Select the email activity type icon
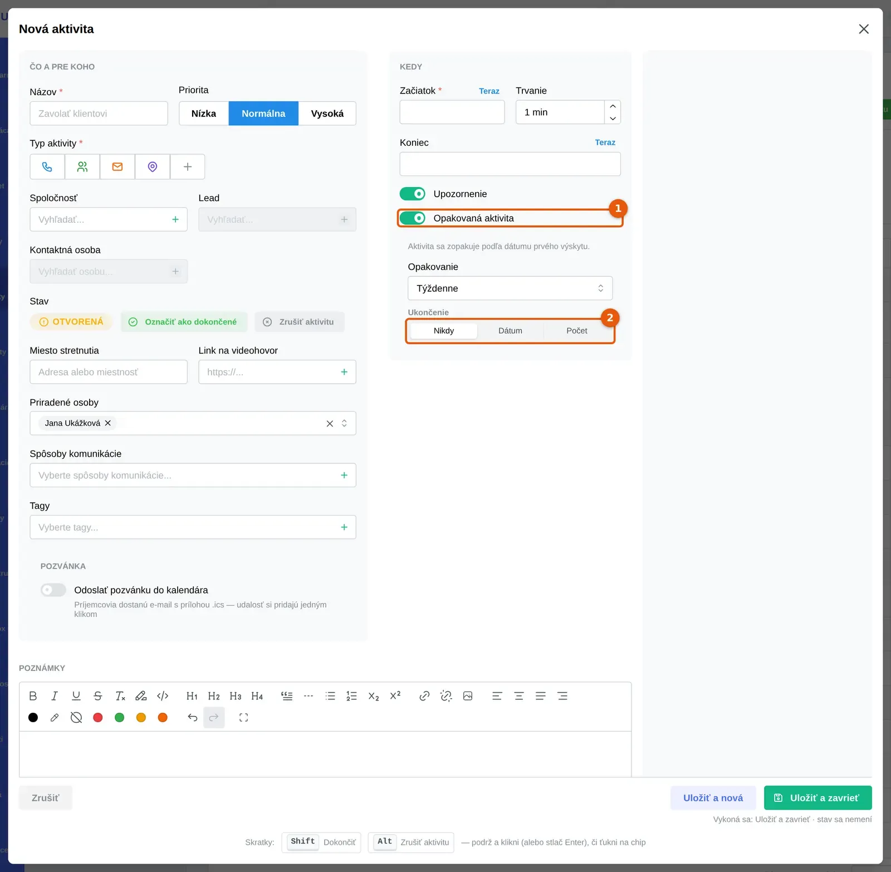The width and height of the screenshot is (891, 872). tap(118, 166)
